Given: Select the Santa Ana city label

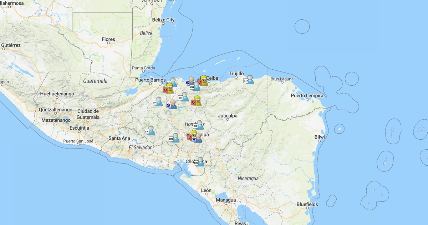Looking at the screenshot, I should [x=119, y=138].
